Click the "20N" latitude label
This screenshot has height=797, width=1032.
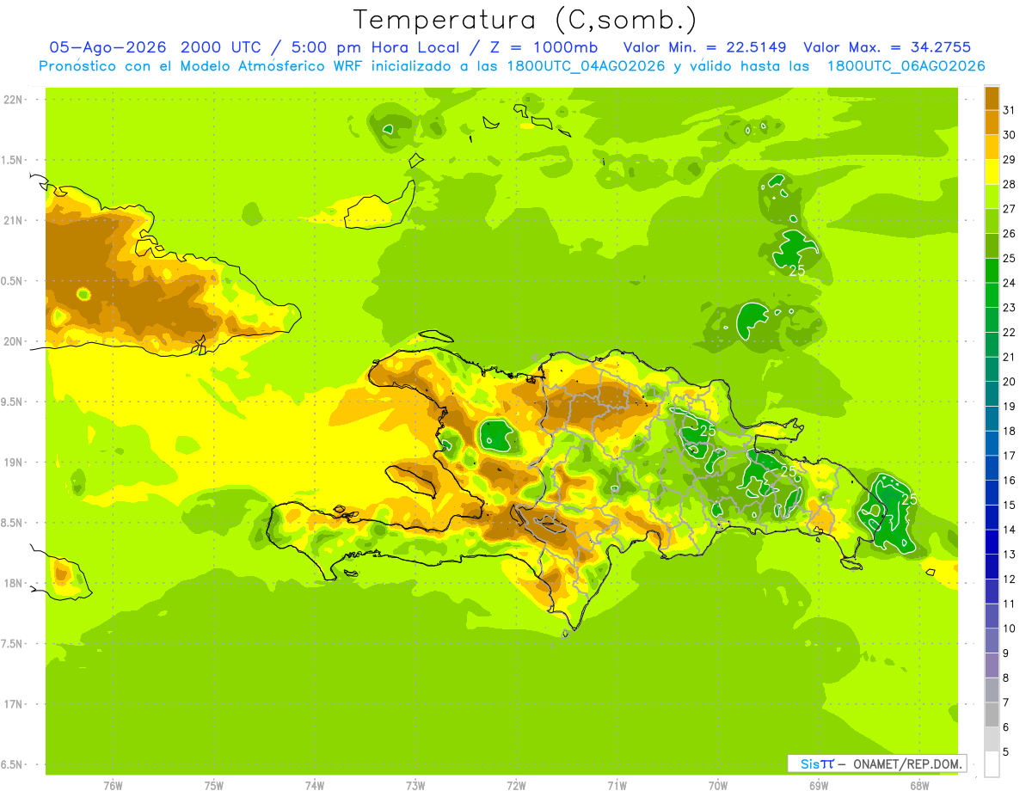(x=15, y=341)
